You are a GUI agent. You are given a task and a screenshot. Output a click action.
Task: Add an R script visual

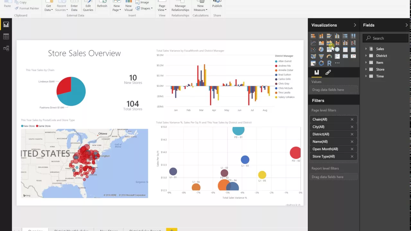[x=329, y=63]
